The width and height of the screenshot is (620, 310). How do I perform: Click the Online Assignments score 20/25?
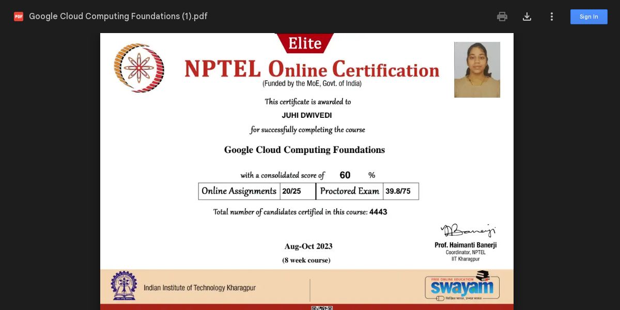pos(291,191)
